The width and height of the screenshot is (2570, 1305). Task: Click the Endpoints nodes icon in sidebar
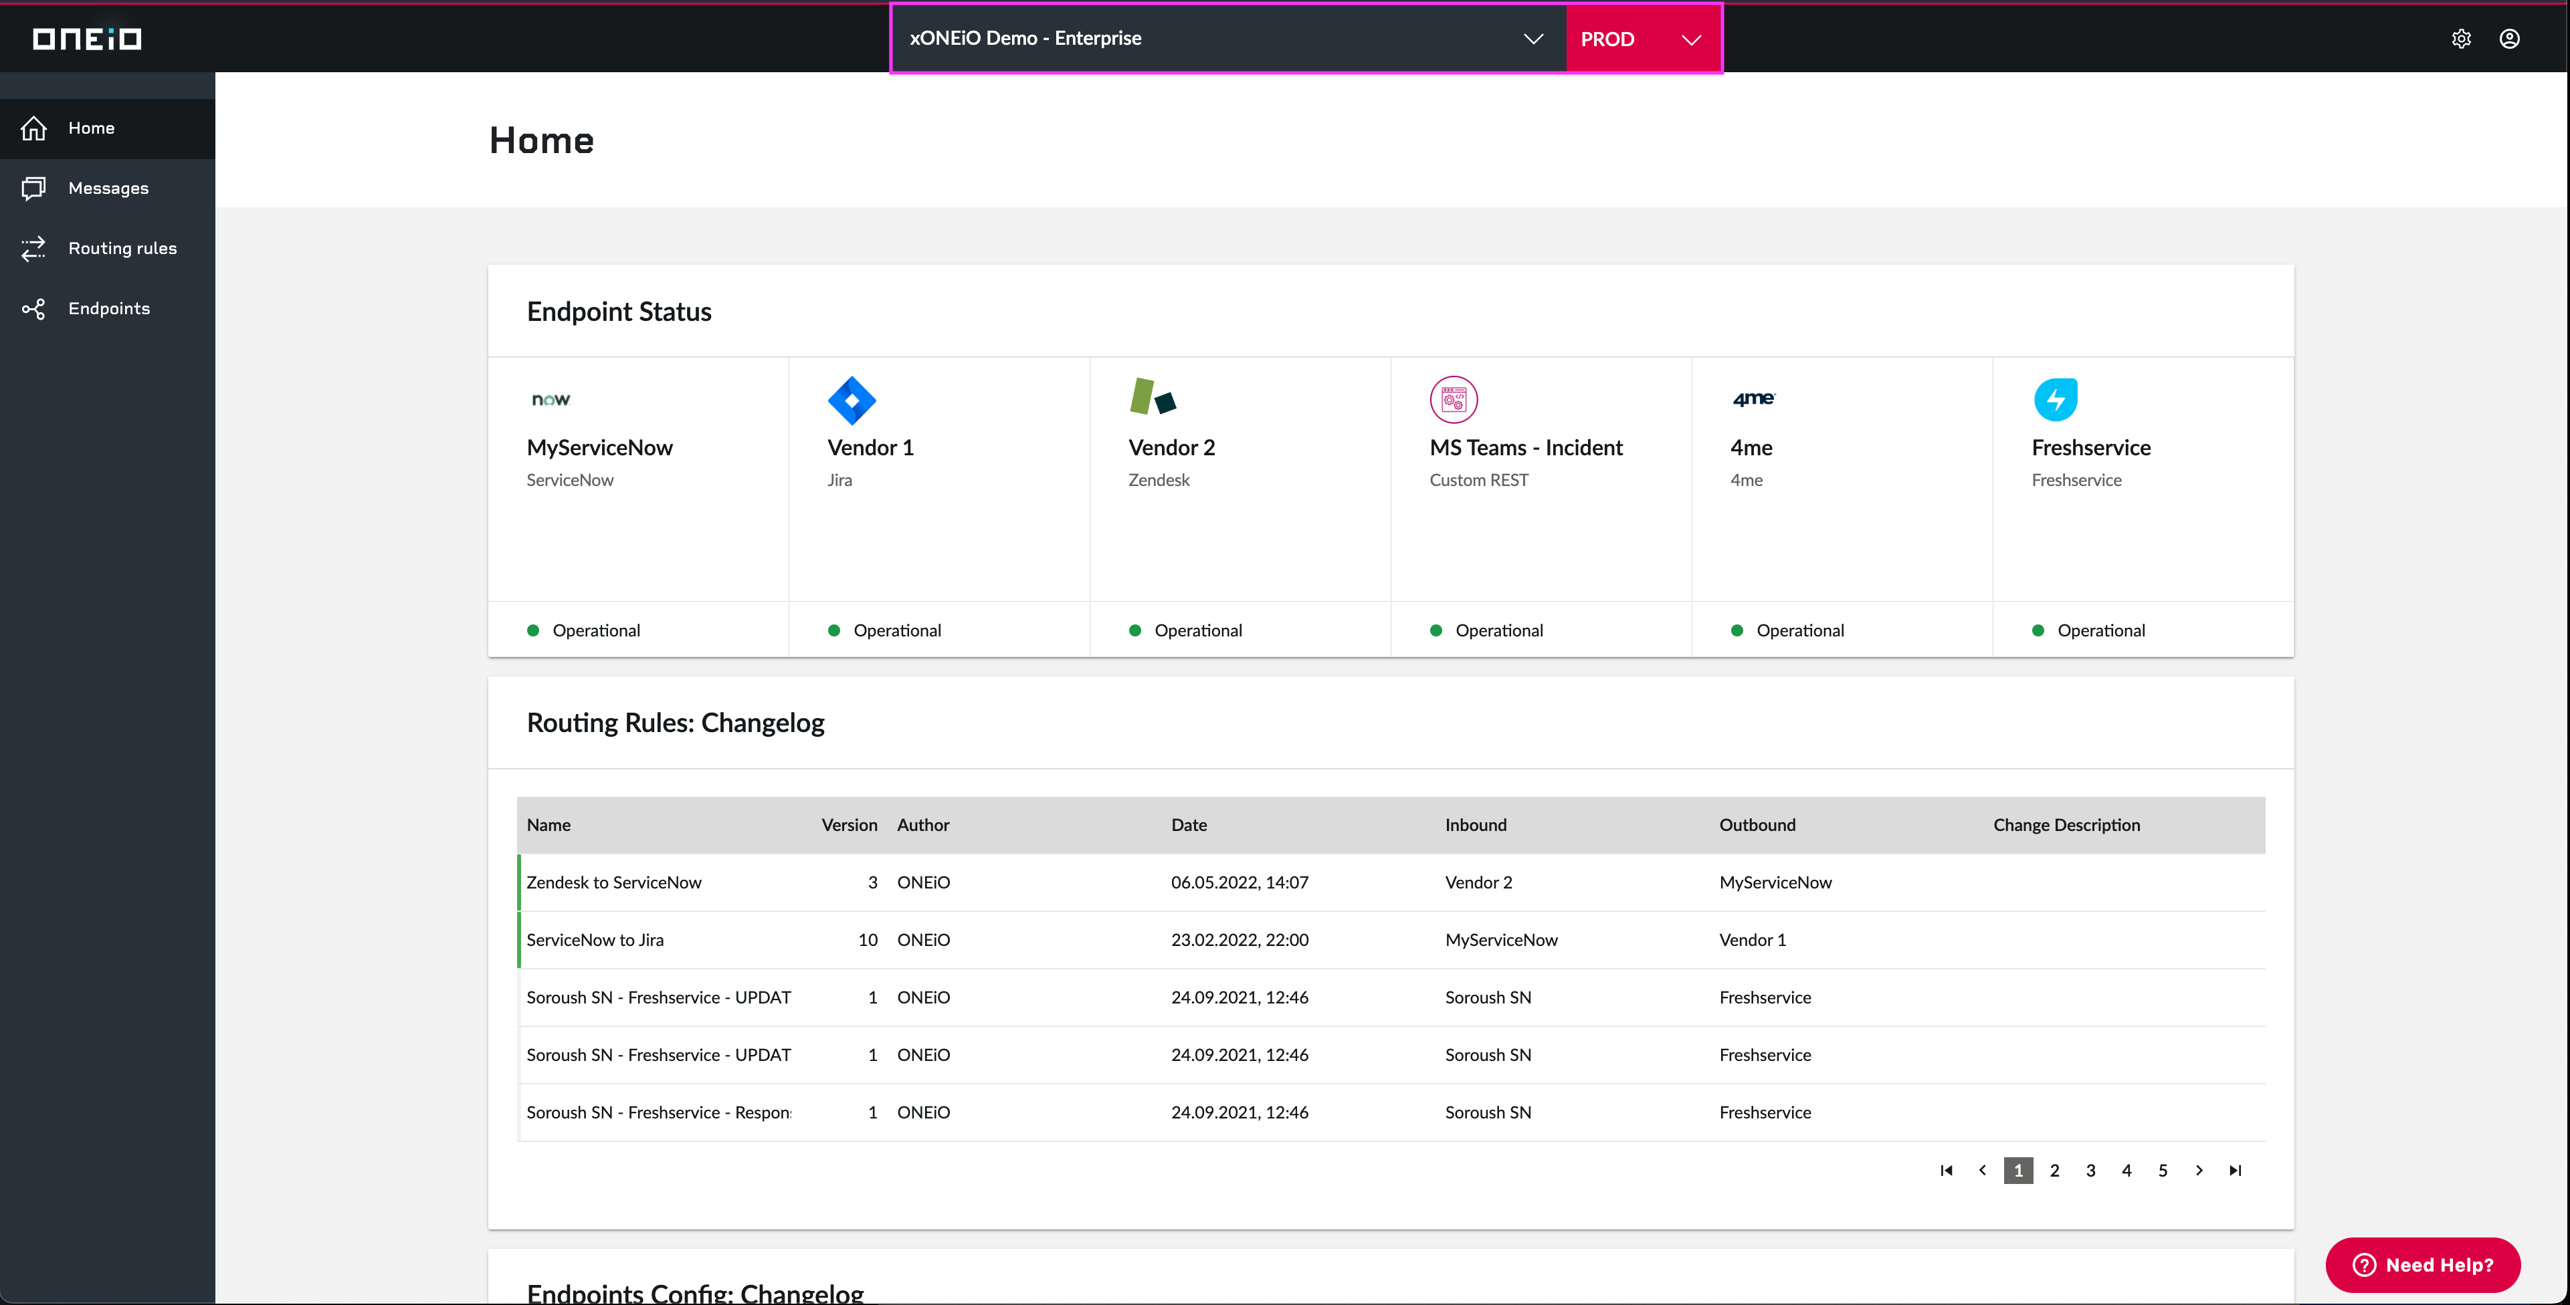[x=34, y=309]
